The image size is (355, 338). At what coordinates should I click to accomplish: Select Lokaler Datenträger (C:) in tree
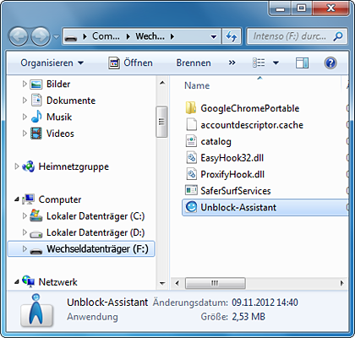tap(87, 216)
